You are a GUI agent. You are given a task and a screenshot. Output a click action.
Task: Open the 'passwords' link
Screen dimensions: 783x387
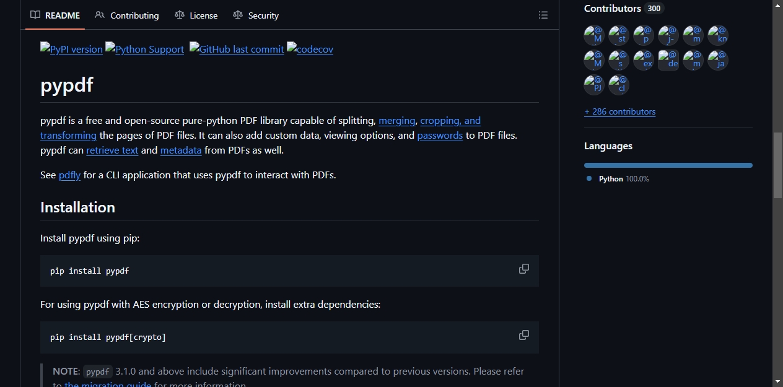click(x=440, y=136)
